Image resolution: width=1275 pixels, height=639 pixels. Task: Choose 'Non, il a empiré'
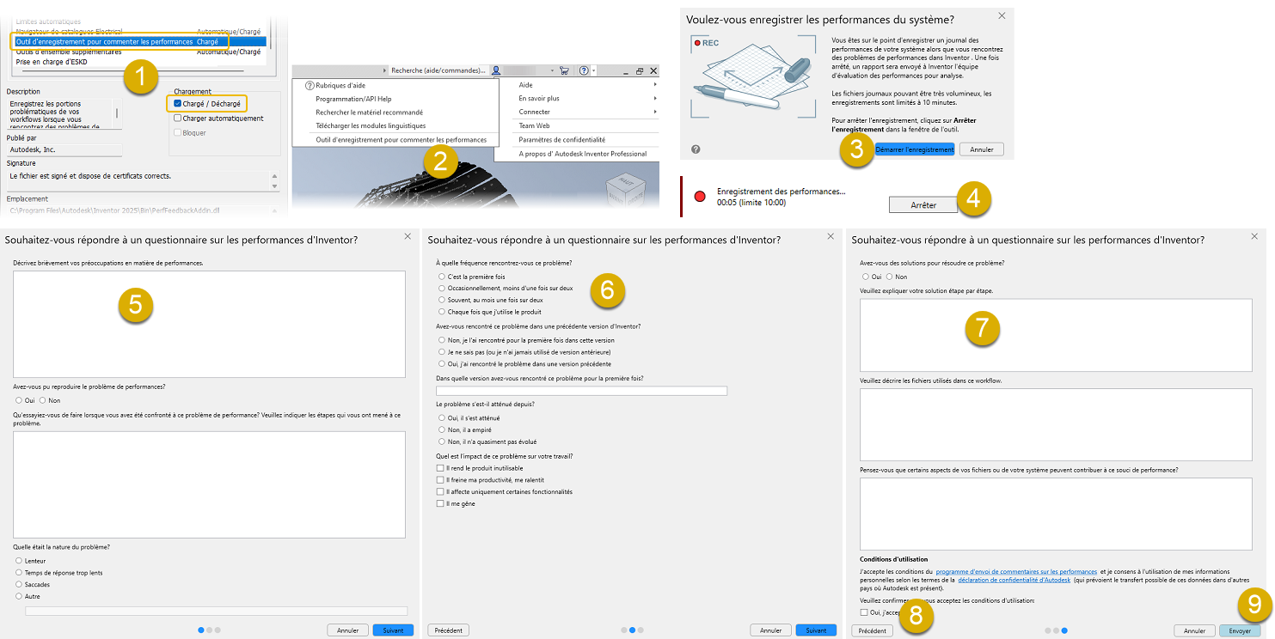(441, 429)
